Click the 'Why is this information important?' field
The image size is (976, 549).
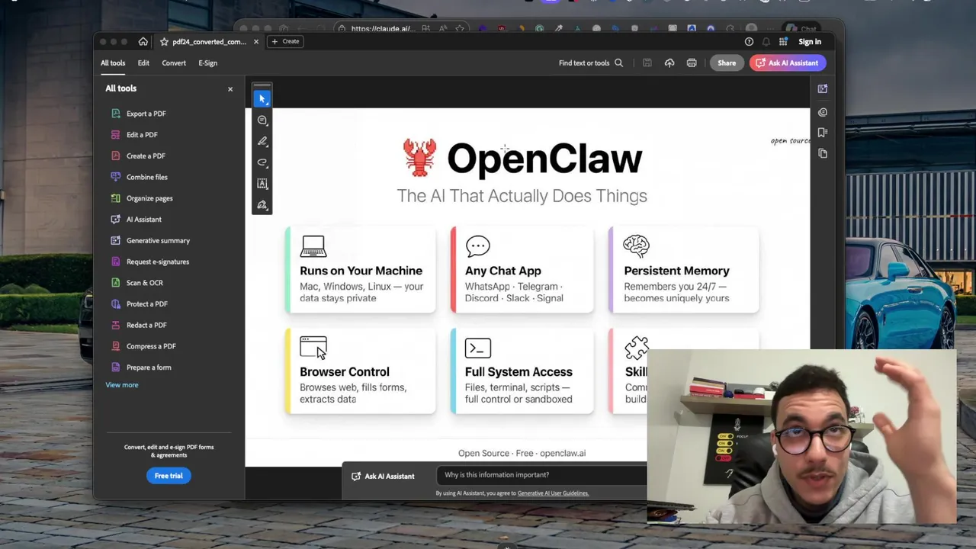pyautogui.click(x=541, y=475)
